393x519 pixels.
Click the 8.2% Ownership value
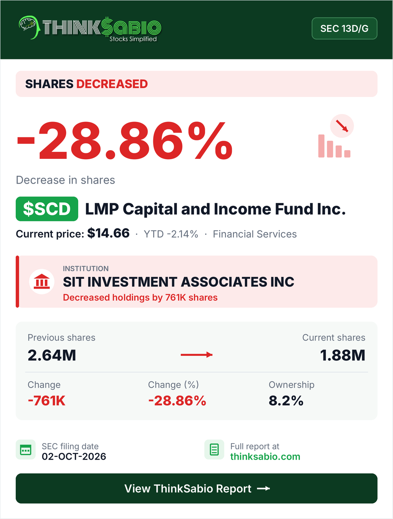(x=286, y=401)
